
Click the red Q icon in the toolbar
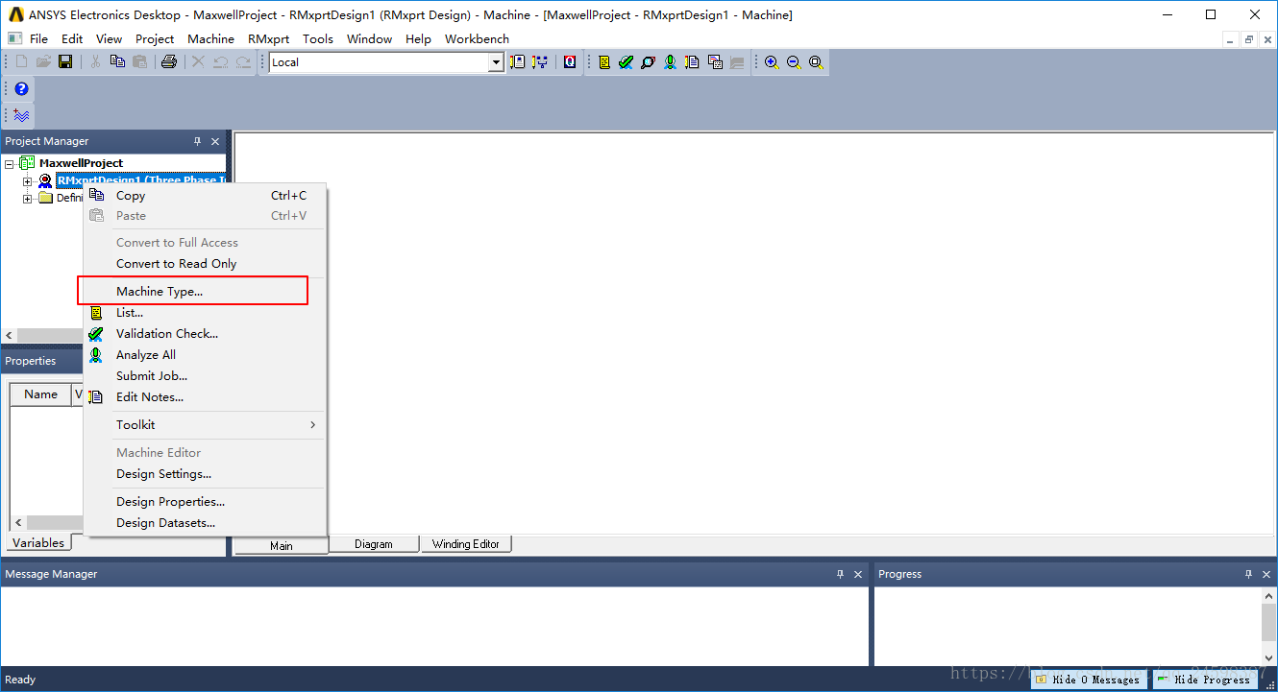(x=570, y=61)
